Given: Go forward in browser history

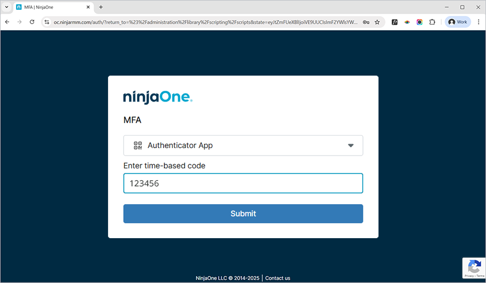Looking at the screenshot, I should click(x=19, y=22).
